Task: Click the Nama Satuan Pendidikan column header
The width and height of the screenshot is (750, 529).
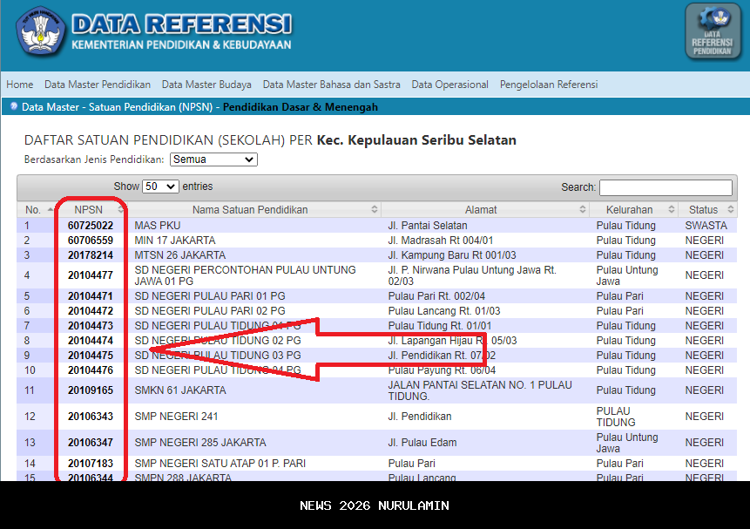Action: tap(250, 210)
